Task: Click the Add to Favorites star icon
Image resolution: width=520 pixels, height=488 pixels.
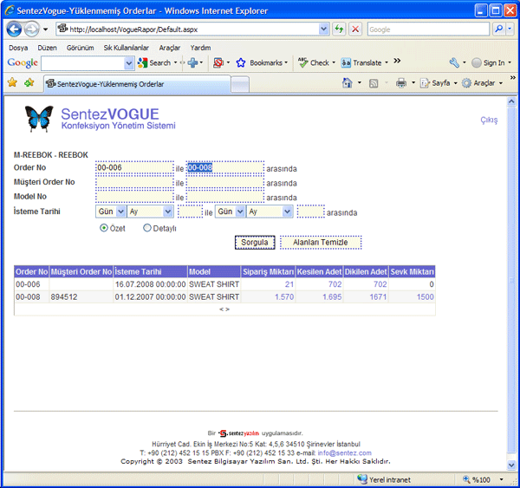Action: 29,82
